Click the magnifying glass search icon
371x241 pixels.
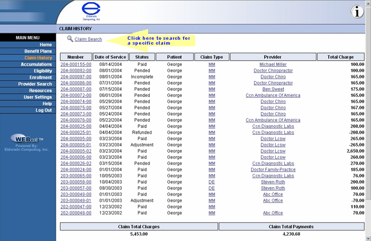click(70, 39)
